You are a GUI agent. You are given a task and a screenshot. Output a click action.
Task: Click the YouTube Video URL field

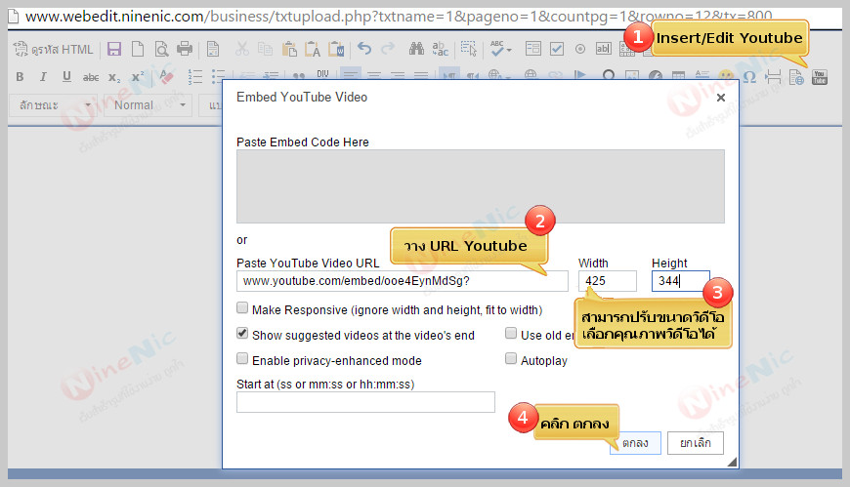403,281
